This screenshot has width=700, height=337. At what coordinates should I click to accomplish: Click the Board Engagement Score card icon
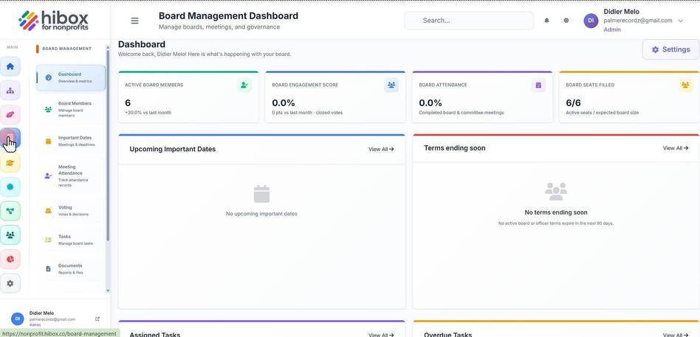pyautogui.click(x=391, y=85)
